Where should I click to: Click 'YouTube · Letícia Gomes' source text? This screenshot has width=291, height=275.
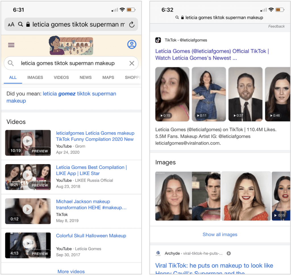[78, 249]
